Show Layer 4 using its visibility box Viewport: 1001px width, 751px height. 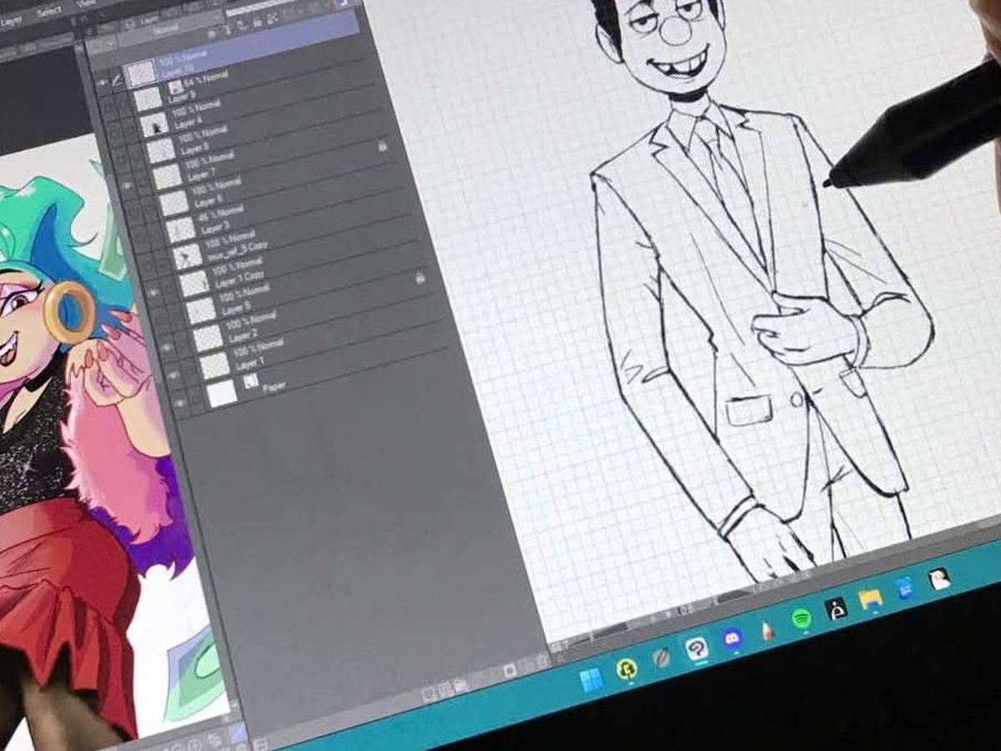114,134
